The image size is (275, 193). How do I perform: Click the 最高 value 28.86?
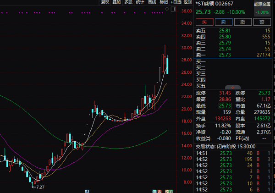click(225, 99)
